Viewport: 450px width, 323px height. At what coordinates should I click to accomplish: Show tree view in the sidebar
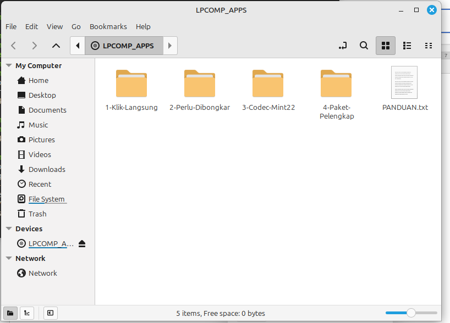tap(27, 313)
